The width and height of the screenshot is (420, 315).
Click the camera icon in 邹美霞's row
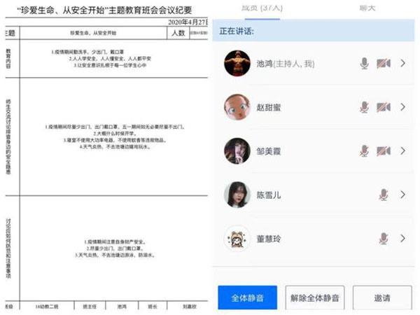[x=383, y=150]
